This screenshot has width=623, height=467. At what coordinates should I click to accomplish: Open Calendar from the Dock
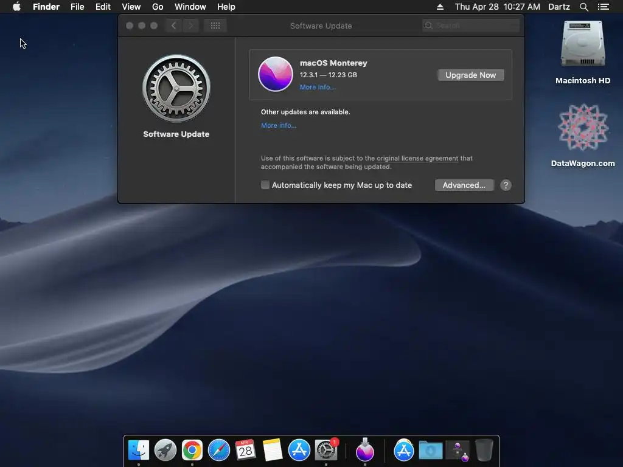pyautogui.click(x=245, y=450)
